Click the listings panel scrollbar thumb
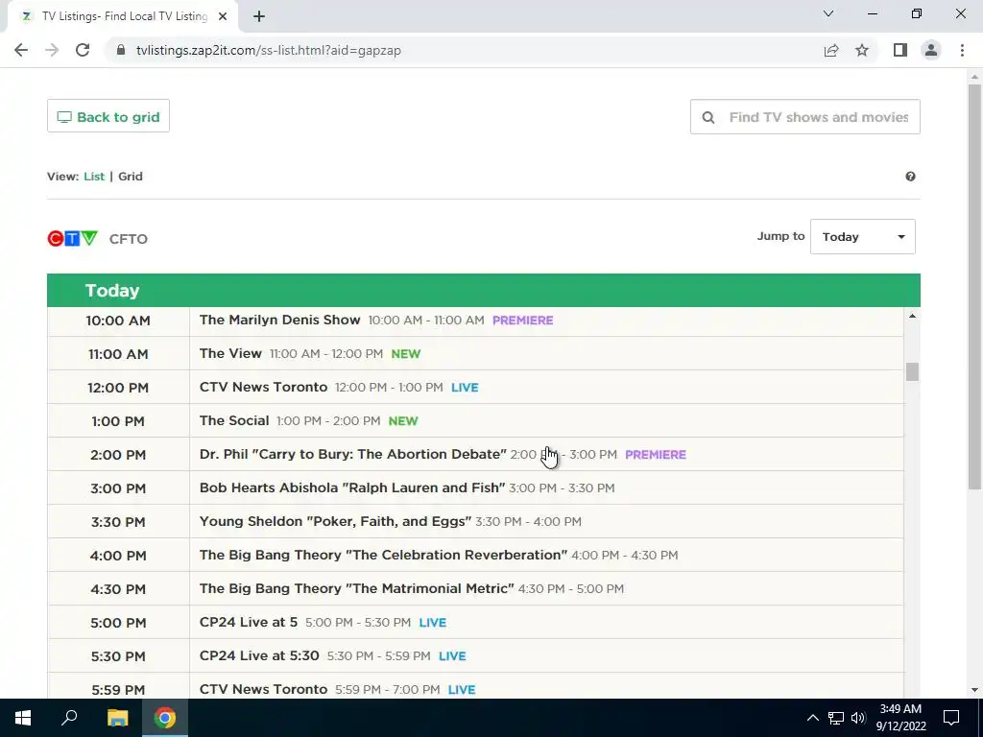The height and width of the screenshot is (737, 983). [x=912, y=371]
